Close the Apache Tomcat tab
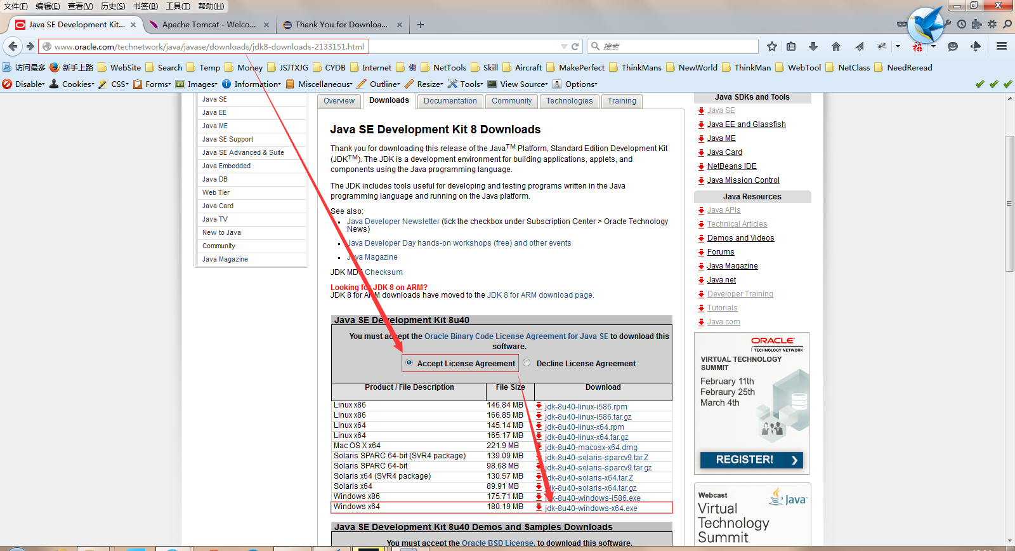 click(266, 25)
